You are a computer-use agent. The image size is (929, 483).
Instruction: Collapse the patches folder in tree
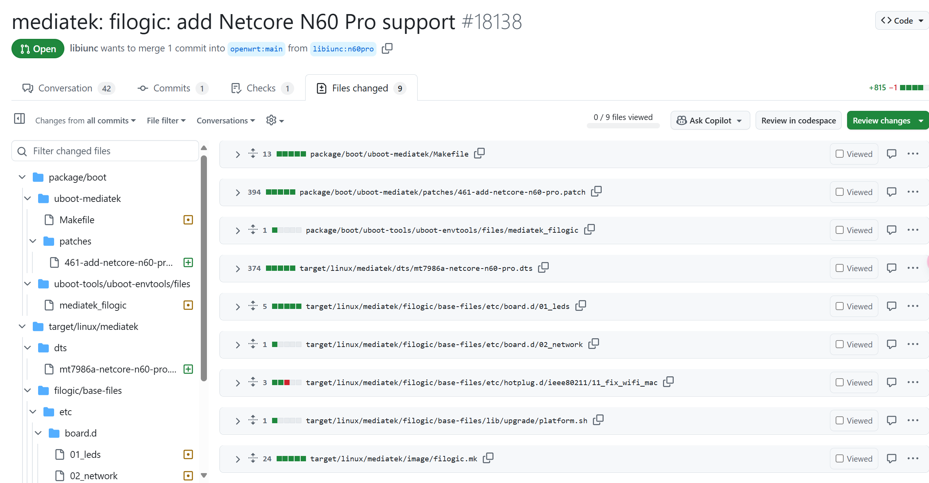pyautogui.click(x=33, y=241)
